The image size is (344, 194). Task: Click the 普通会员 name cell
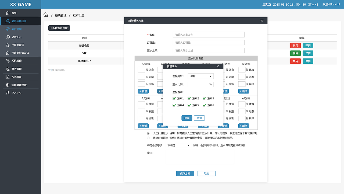(84, 46)
